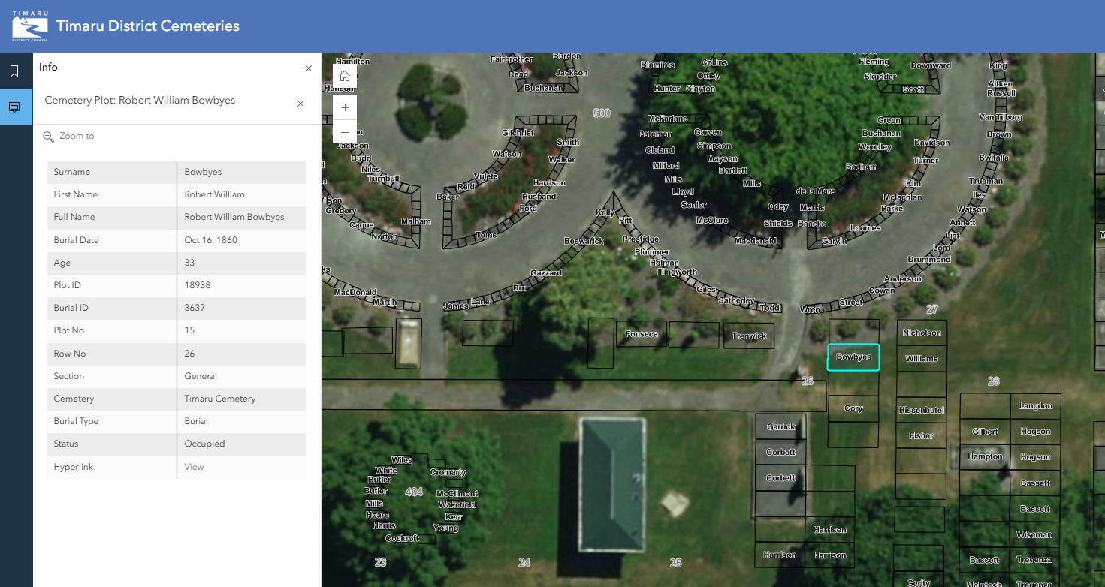The height and width of the screenshot is (587, 1105).
Task: Zoom out with the minus button
Action: coord(345,131)
